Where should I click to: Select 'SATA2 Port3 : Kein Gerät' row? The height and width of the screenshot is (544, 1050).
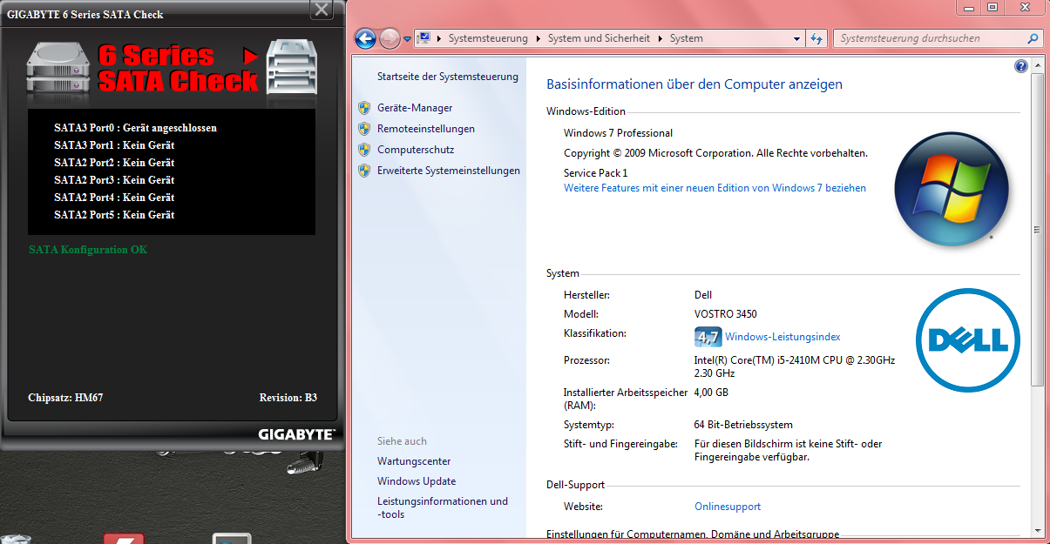[114, 180]
